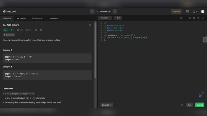Go to the next problem arrow
This screenshot has height=116, width=207.
coord(115,12)
